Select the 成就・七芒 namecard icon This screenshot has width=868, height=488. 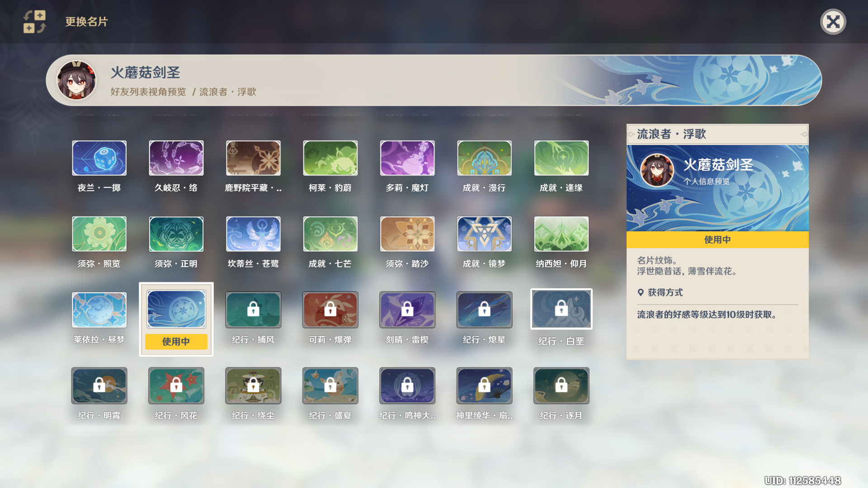pyautogui.click(x=330, y=234)
